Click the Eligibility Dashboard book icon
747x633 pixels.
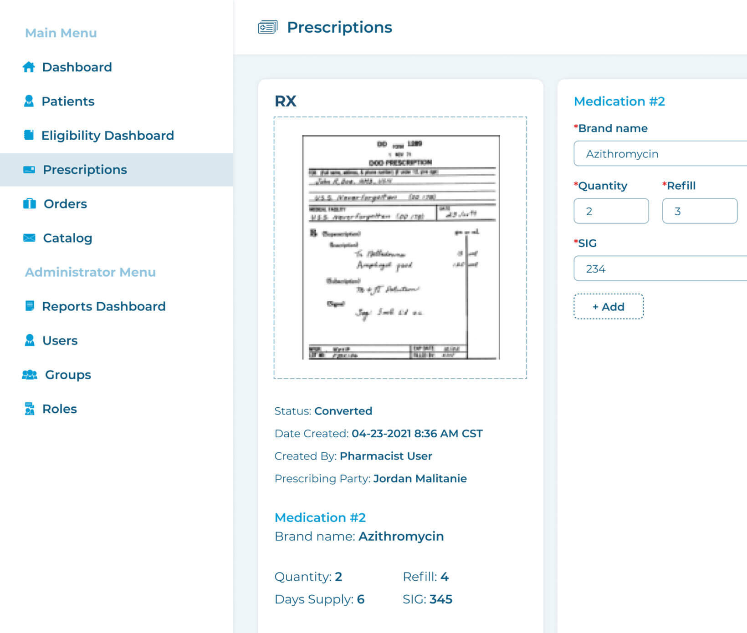tap(29, 135)
